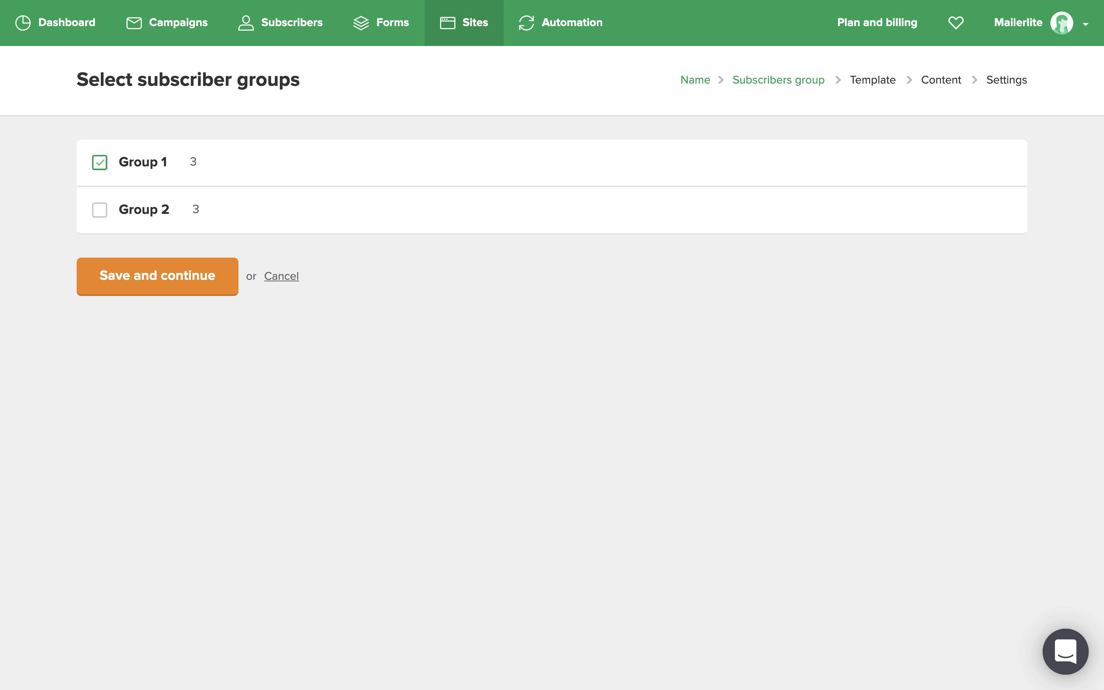Select the Subscribers group breadcrumb step
Viewport: 1104px width, 690px height.
click(x=778, y=80)
